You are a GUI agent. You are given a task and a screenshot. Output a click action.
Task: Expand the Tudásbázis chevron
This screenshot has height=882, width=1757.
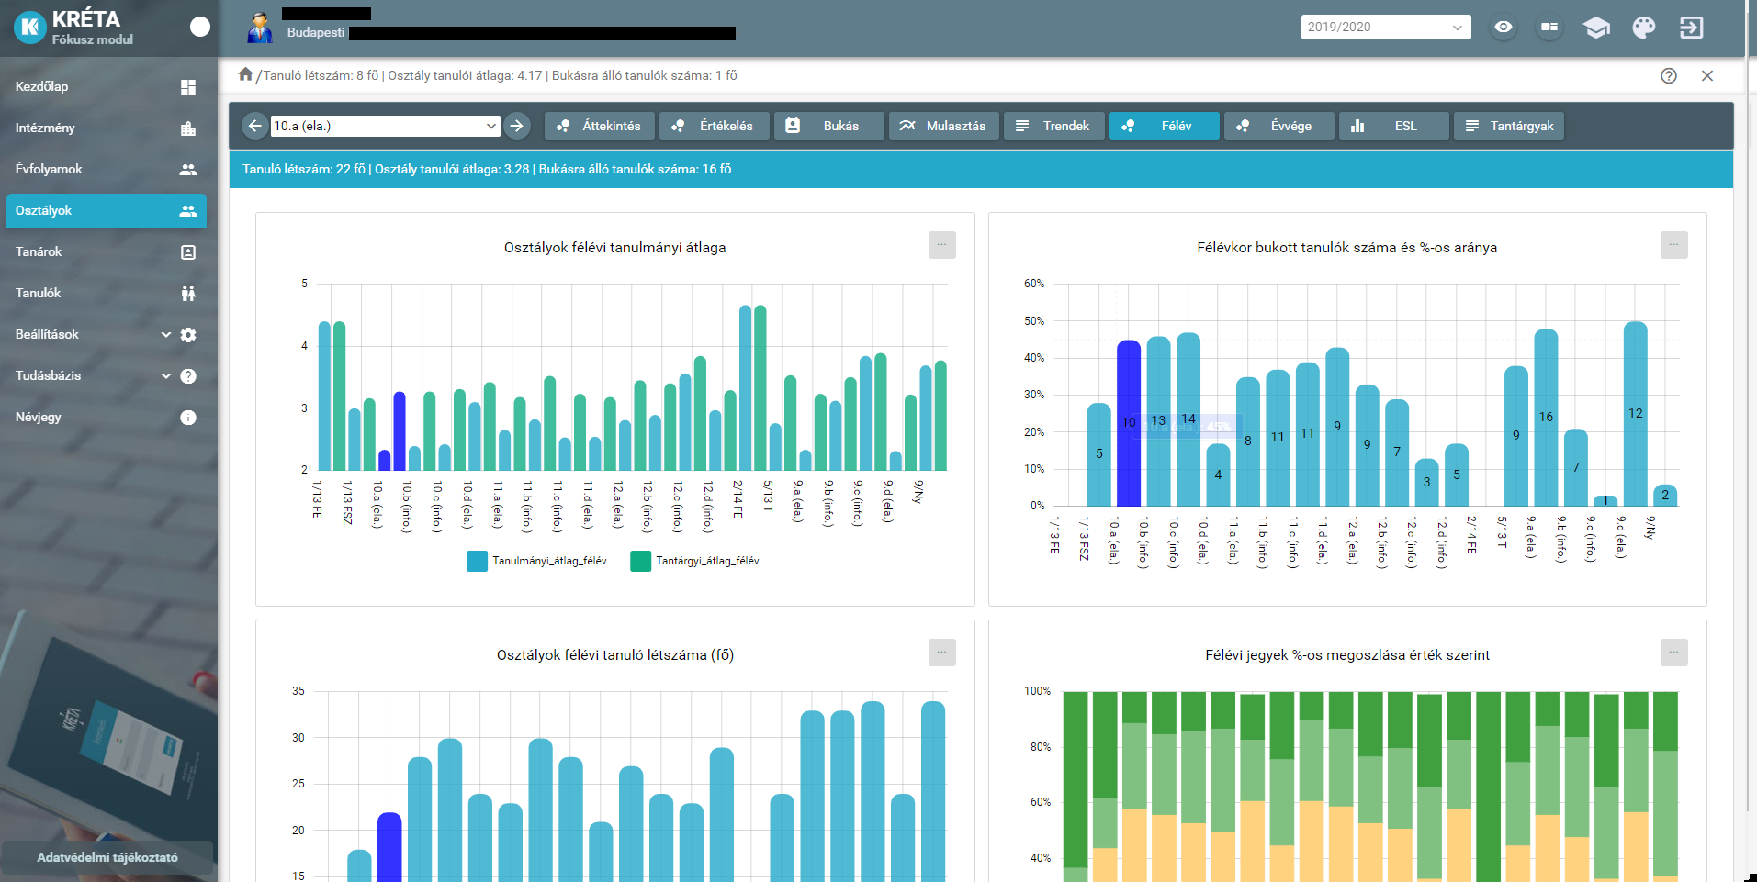166,376
